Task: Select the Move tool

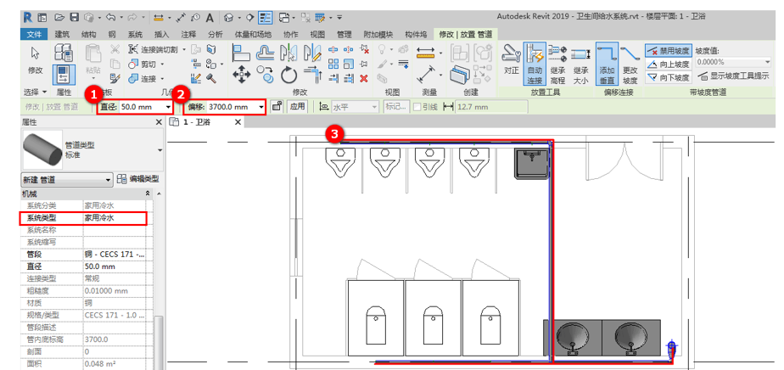Action: tap(242, 75)
